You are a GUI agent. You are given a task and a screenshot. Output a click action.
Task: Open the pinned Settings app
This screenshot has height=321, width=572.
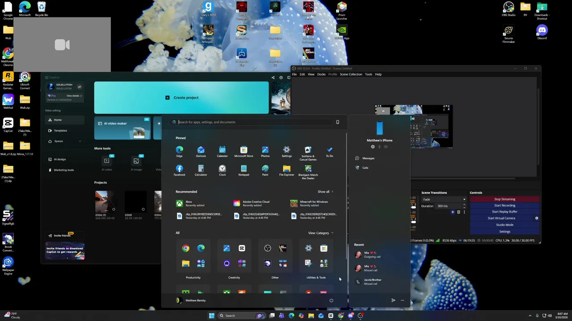(286, 152)
